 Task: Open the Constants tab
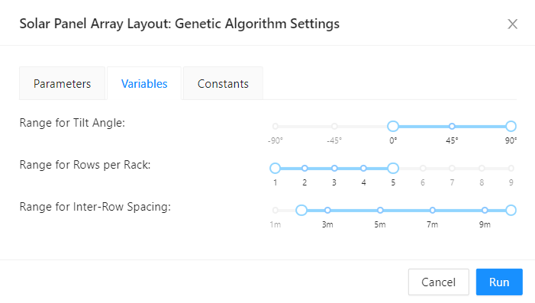coord(223,84)
